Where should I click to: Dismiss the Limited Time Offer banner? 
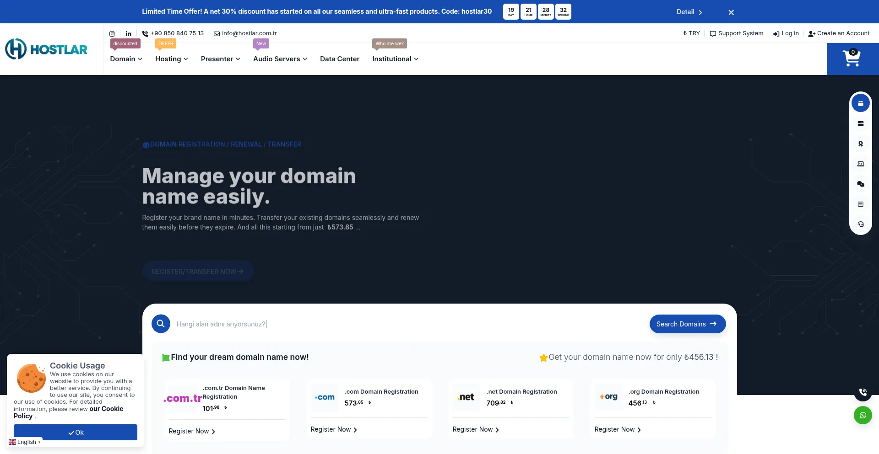click(731, 12)
